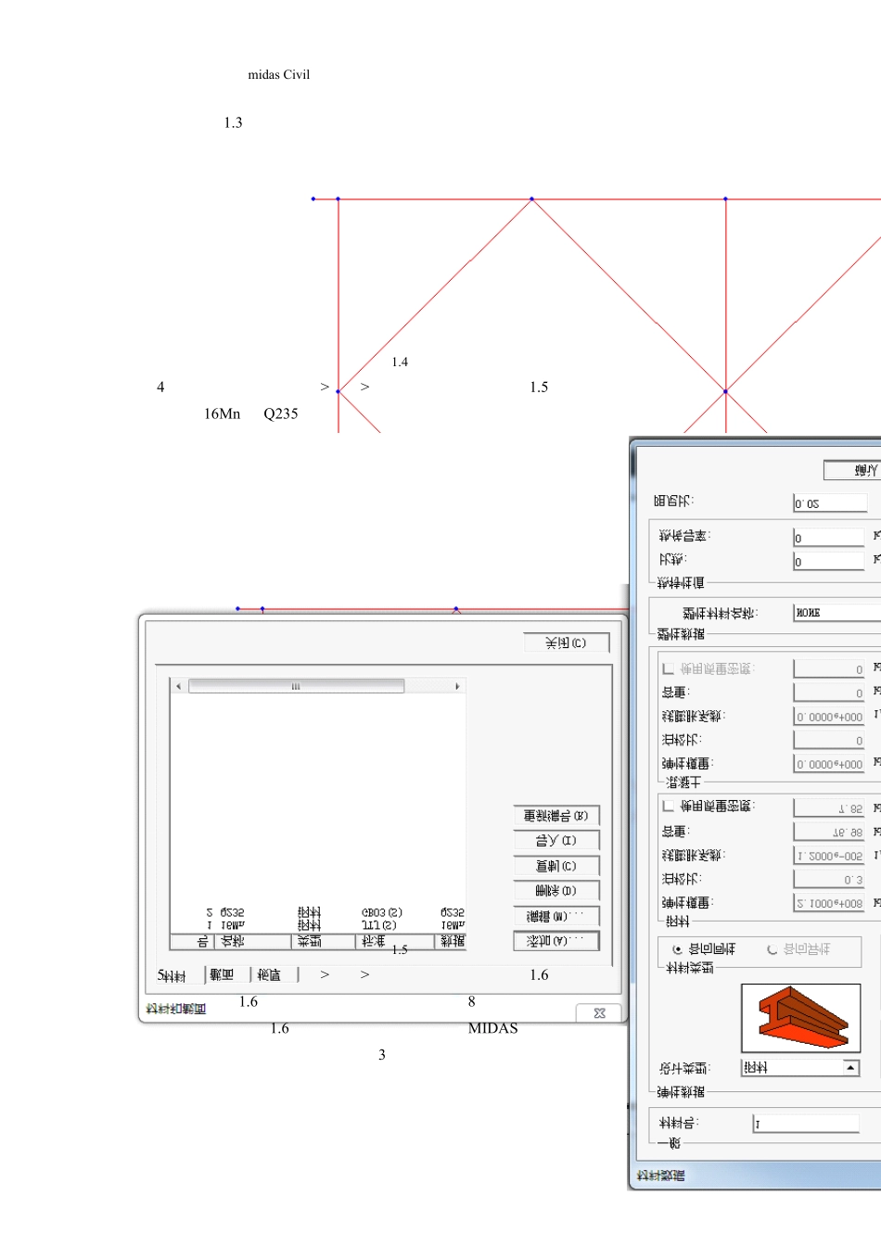Click the X button of 材料和截面 dialog

click(x=599, y=1013)
